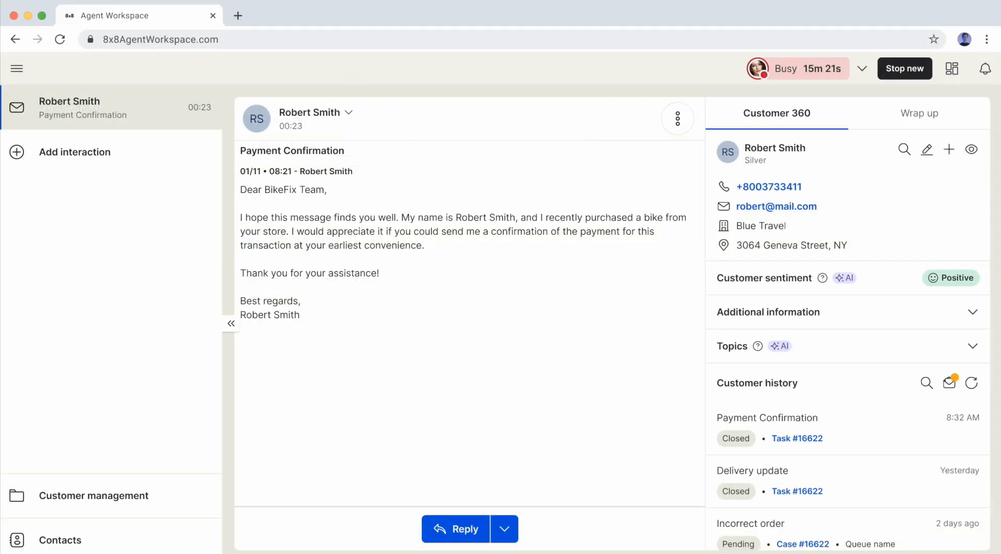This screenshot has height=554, width=1001.
Task: Collapse the conversation list panel
Action: click(x=231, y=323)
